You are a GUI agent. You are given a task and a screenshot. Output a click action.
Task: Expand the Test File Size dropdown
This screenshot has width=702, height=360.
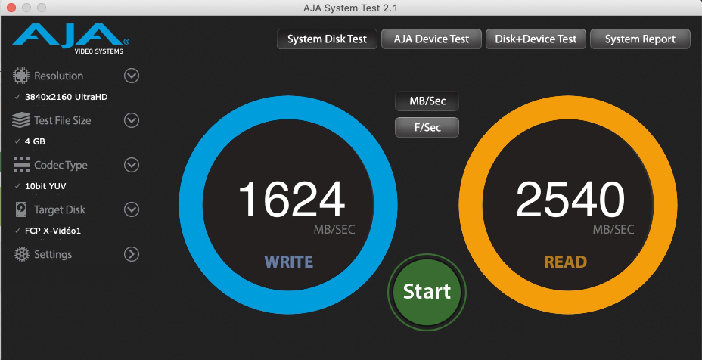click(132, 120)
